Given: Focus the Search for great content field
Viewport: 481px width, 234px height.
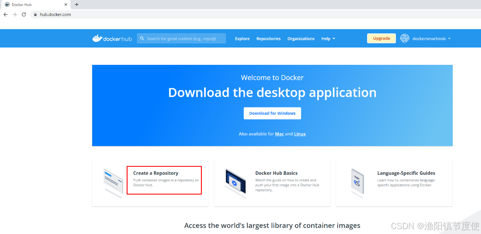Looking at the screenshot, I should (181, 38).
